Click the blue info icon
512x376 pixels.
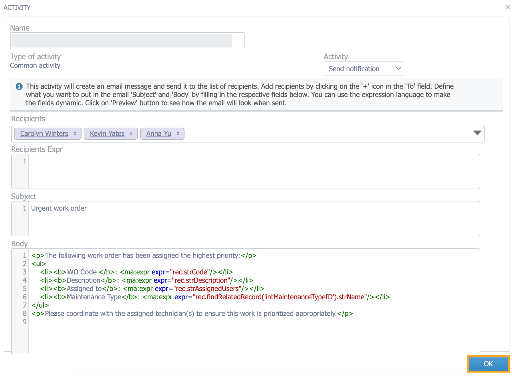[19, 86]
